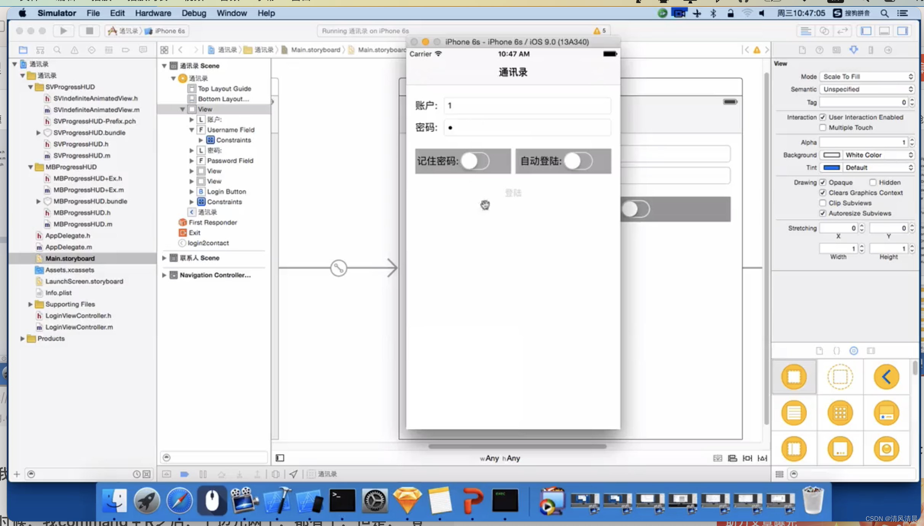Open the project navigator folder icon
The height and width of the screenshot is (526, 924).
[23, 50]
